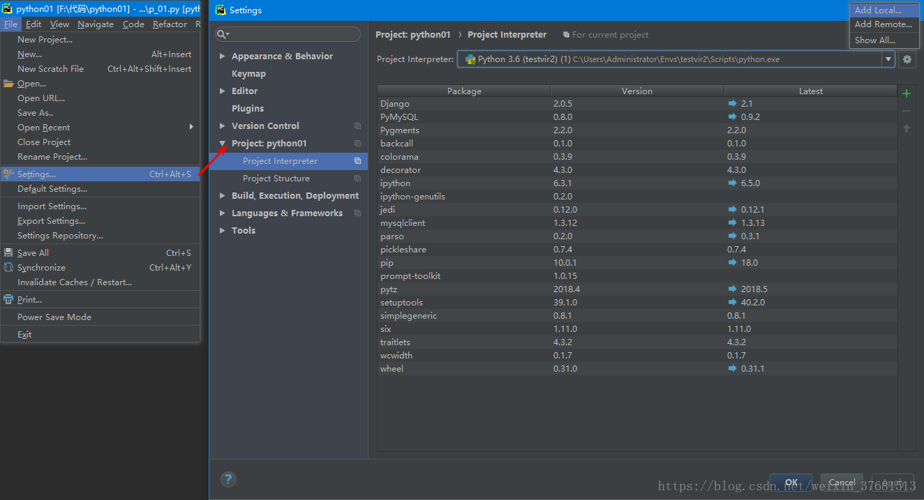Viewport: 924px width, 500px height.
Task: Click the update arrow for wheel package
Action: [732, 368]
